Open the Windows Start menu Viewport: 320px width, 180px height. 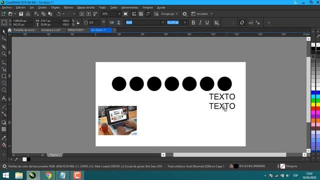(x=5, y=175)
